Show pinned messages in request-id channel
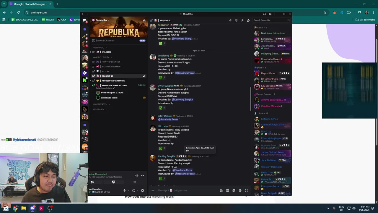Viewport: 378px width, 213px height. coord(242,20)
